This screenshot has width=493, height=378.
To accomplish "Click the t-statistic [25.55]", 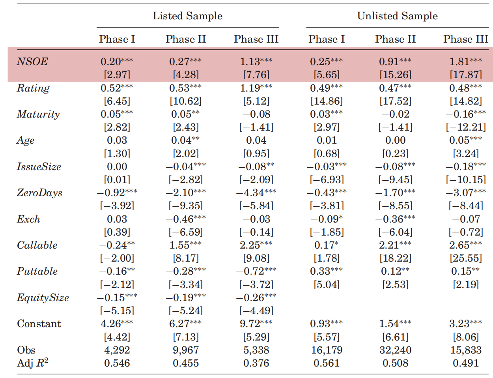I will 466,258.
